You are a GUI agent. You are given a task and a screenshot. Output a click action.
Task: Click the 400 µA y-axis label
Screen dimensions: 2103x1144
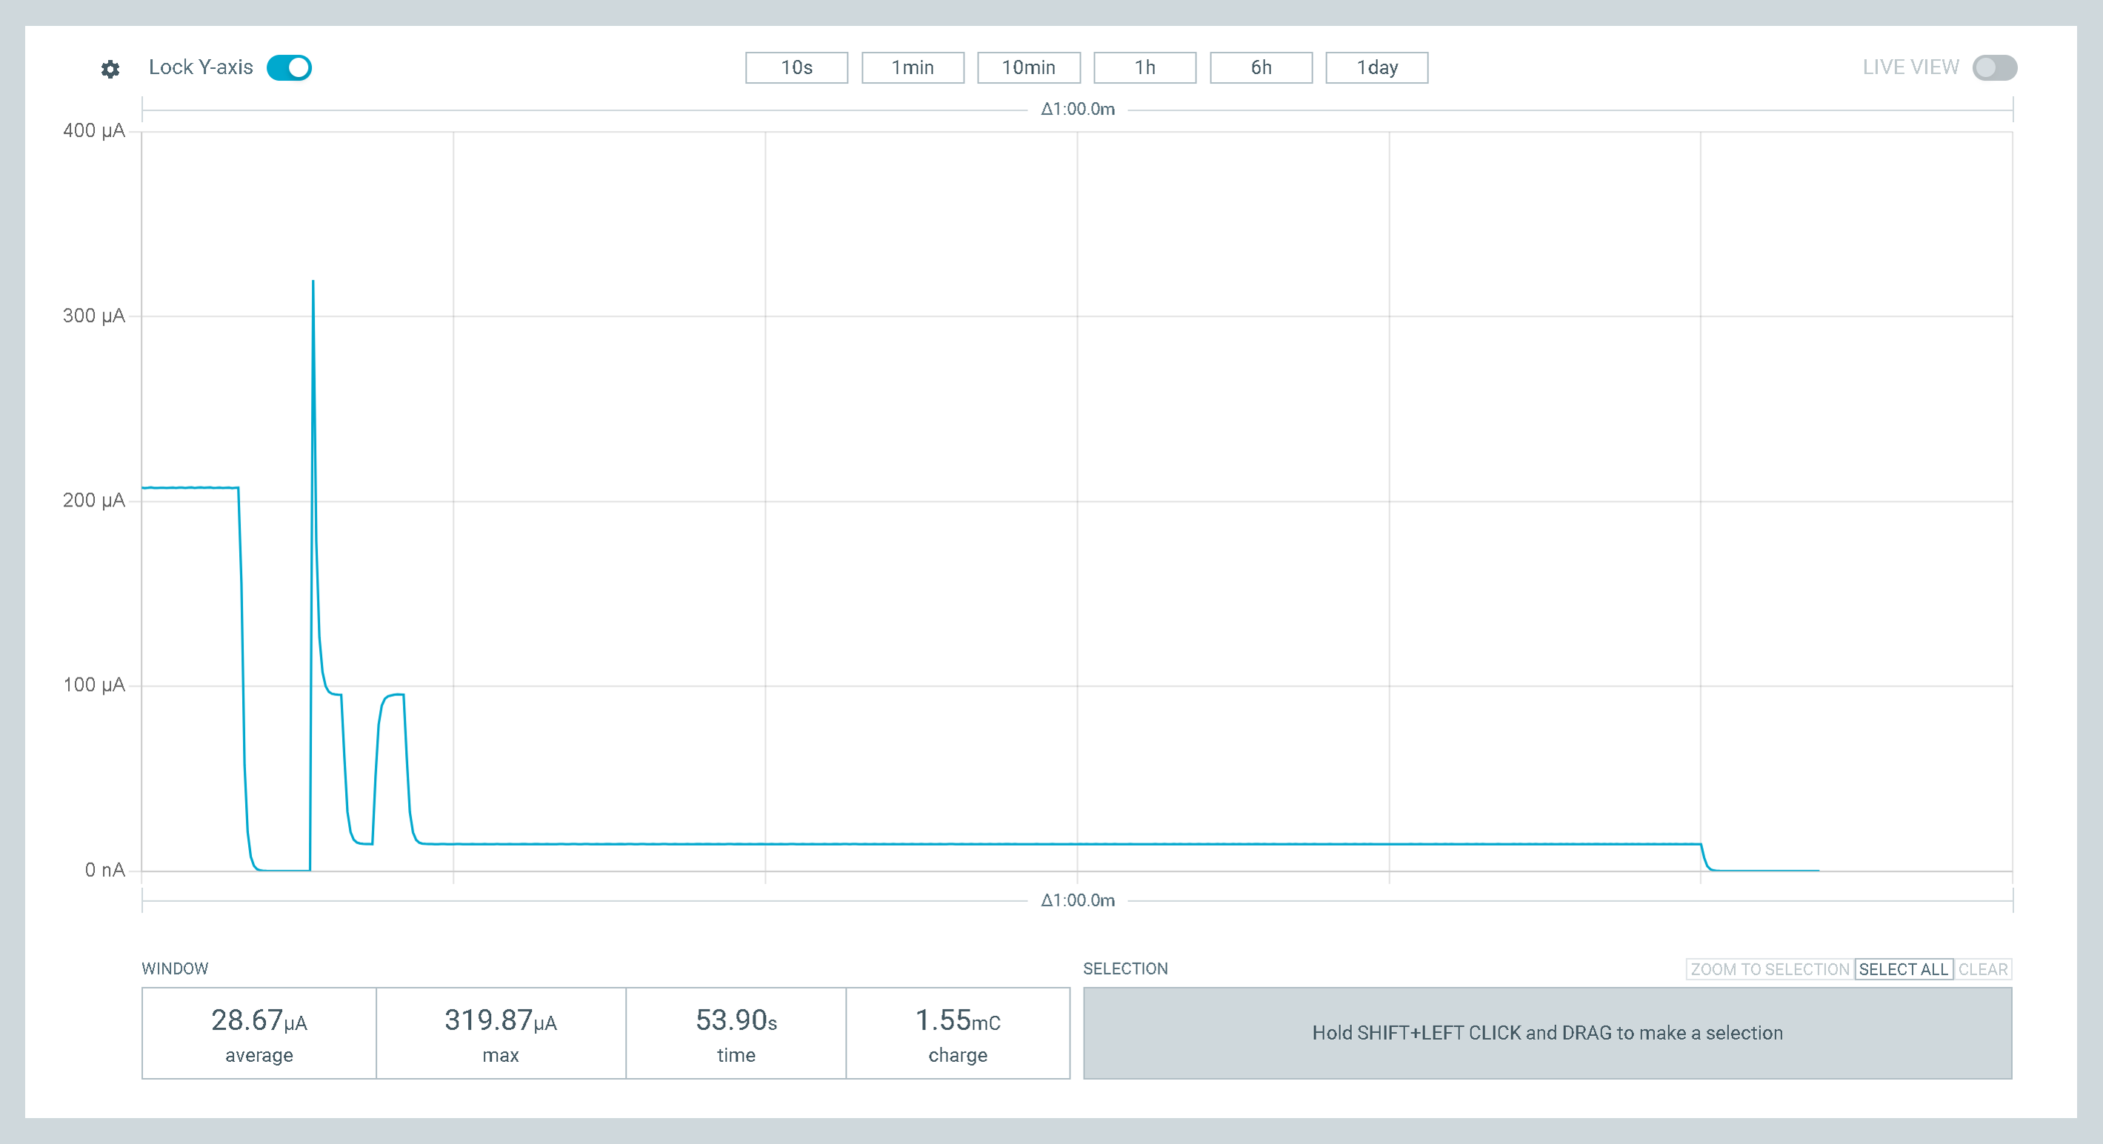94,130
